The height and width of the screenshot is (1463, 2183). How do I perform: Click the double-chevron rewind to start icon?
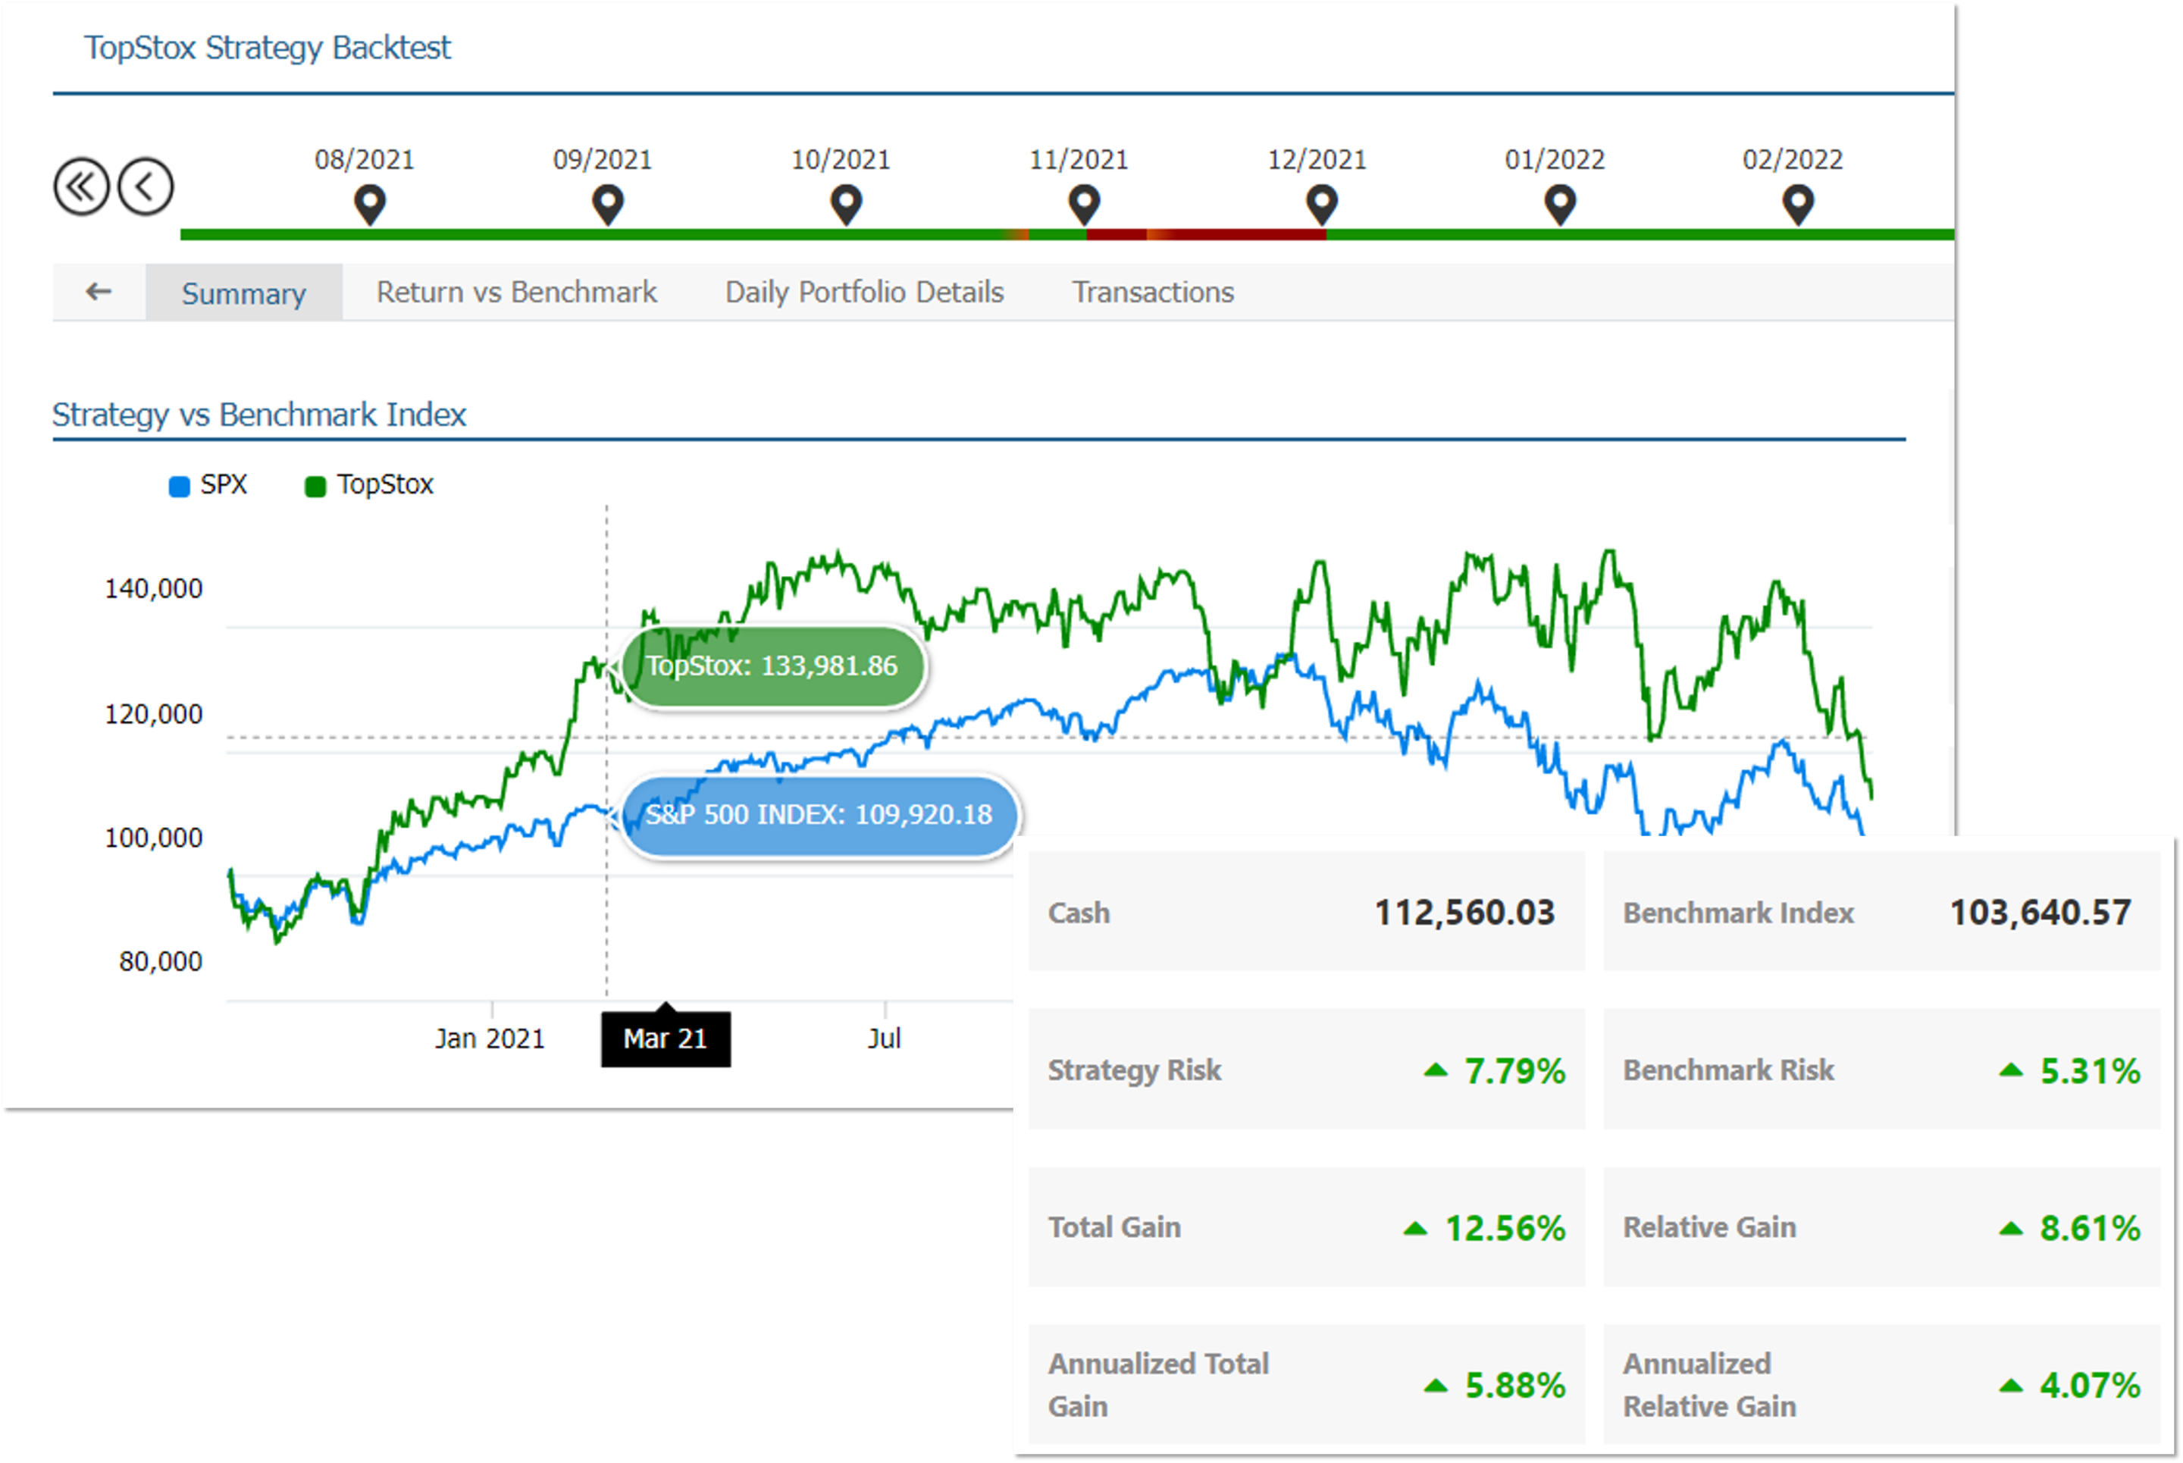[81, 186]
